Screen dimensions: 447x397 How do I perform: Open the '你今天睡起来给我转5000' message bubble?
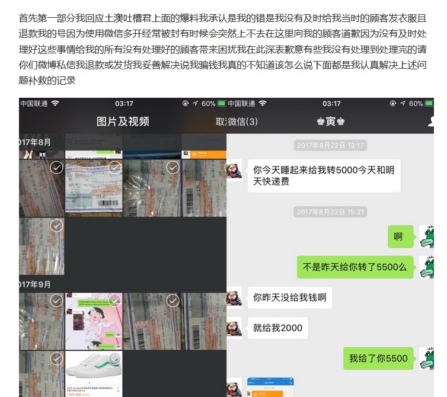(x=323, y=176)
